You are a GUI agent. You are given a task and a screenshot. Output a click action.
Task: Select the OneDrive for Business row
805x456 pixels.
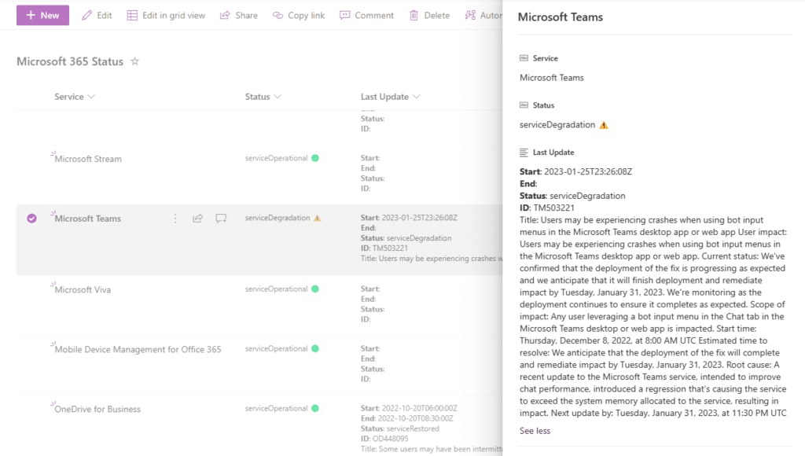(x=31, y=409)
